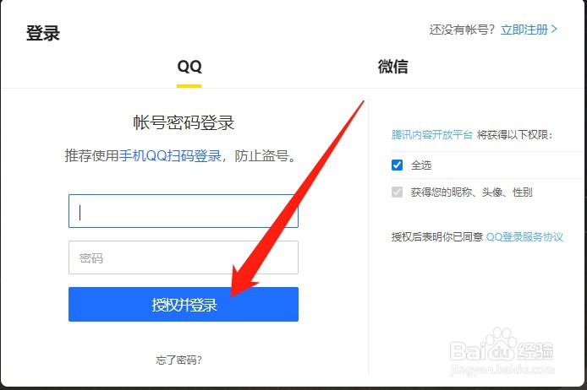Viewport: 587px width, 390px height.
Task: Click the 授权并登录 button
Action: click(x=184, y=304)
